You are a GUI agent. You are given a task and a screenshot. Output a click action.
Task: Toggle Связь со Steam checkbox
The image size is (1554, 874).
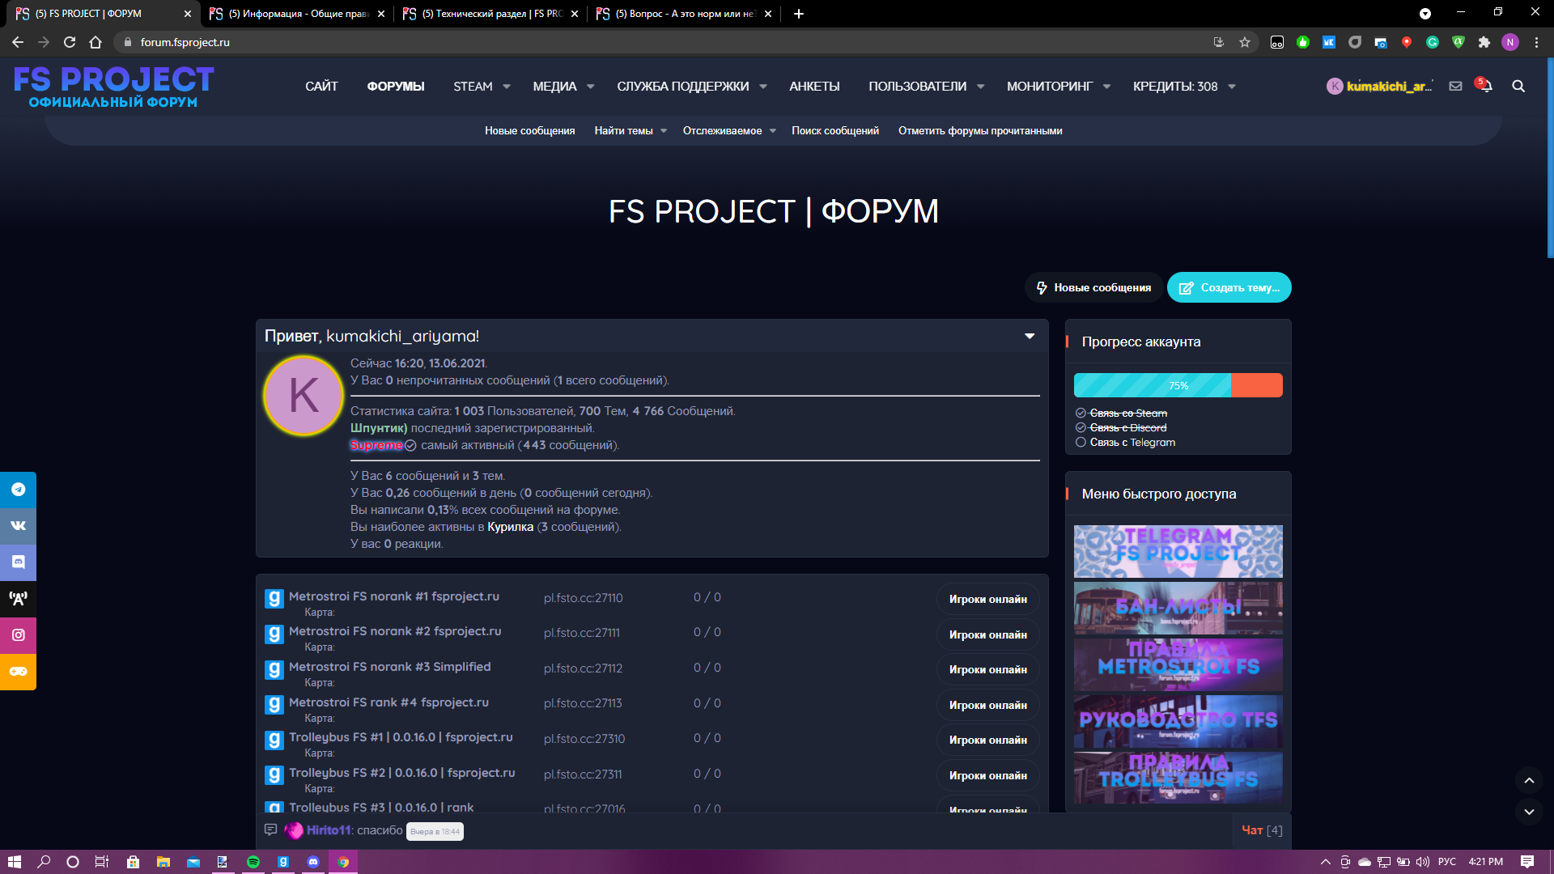tap(1081, 414)
